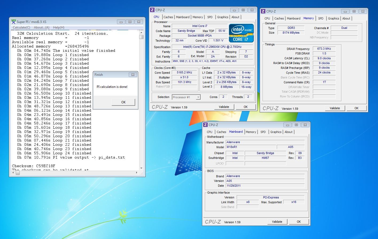378x239 pixels.
Task: Select SPD tab in the CPU-Z window showing Mainboard
Action: coord(263,132)
